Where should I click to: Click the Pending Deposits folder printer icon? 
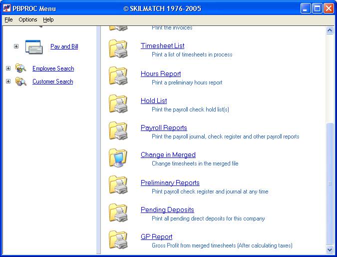pos(118,212)
